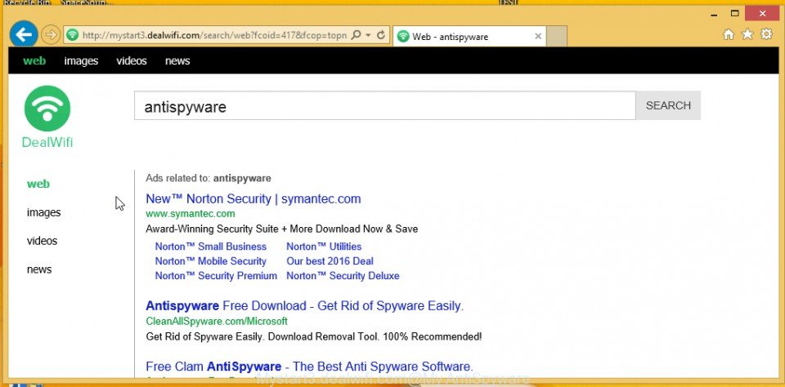This screenshot has width=785, height=387.
Task: Select web in the left sidebar
Action: (38, 184)
